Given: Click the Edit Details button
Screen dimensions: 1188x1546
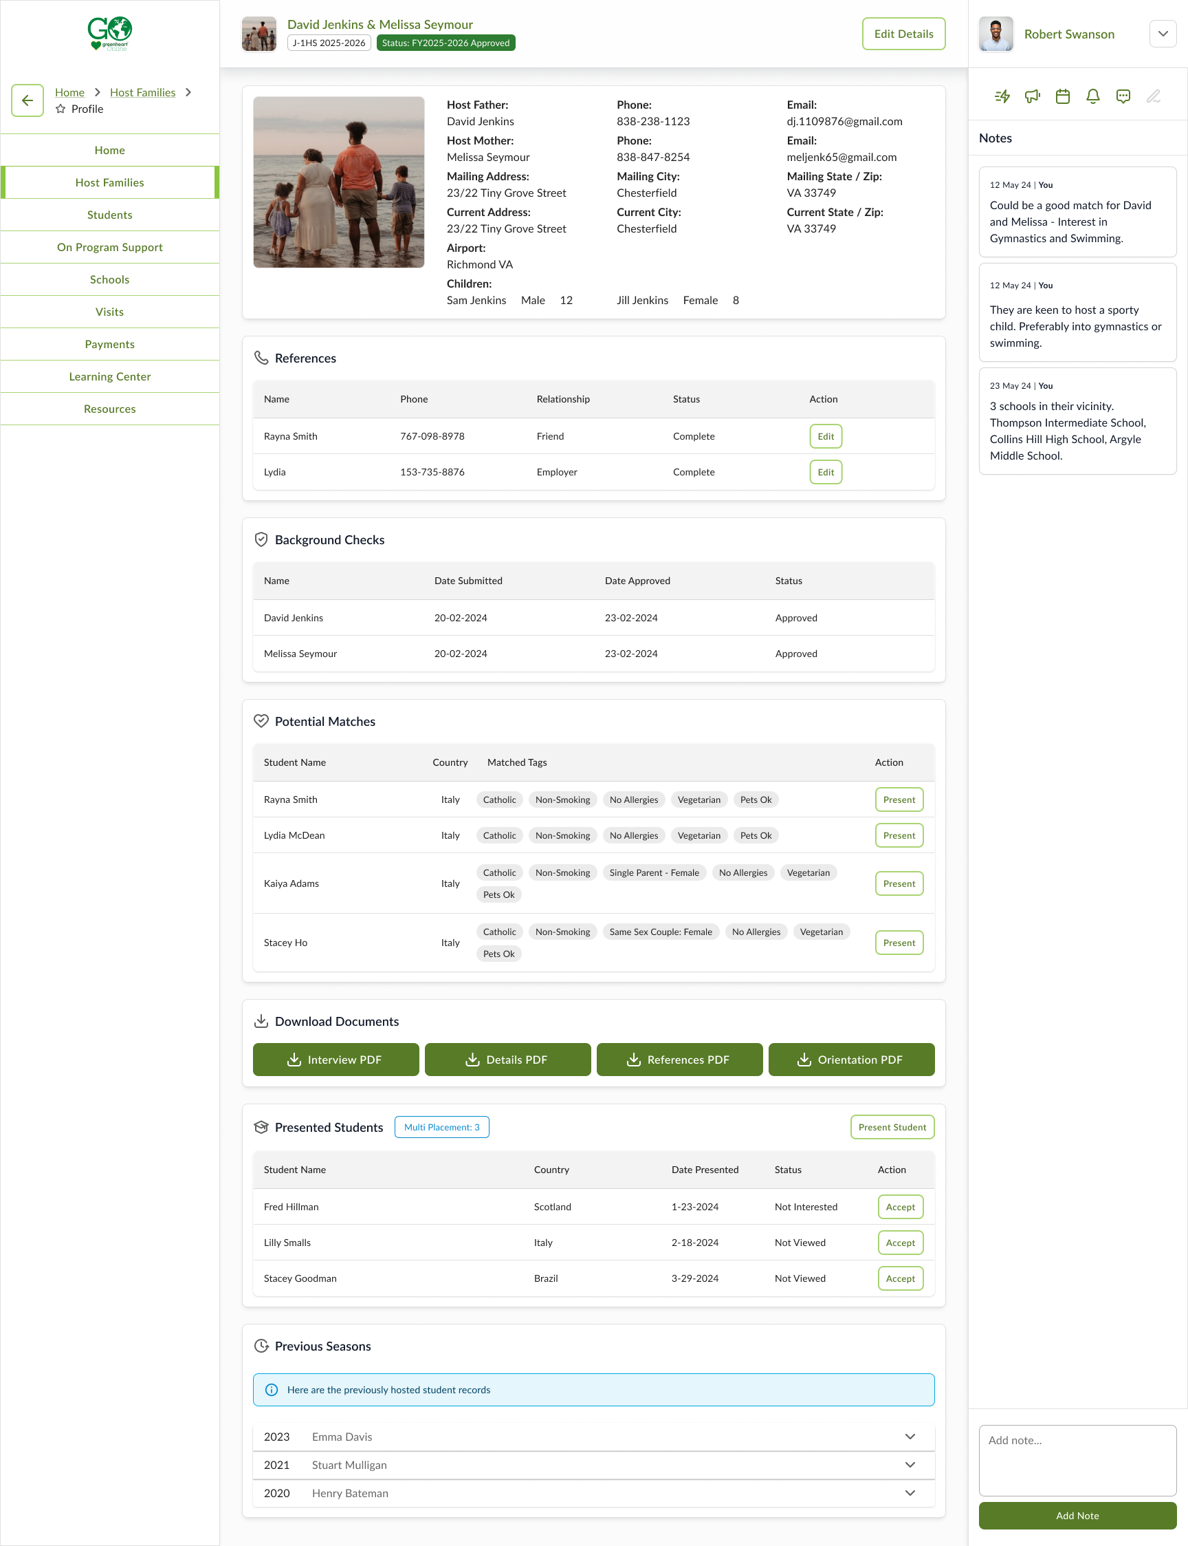Looking at the screenshot, I should [903, 34].
